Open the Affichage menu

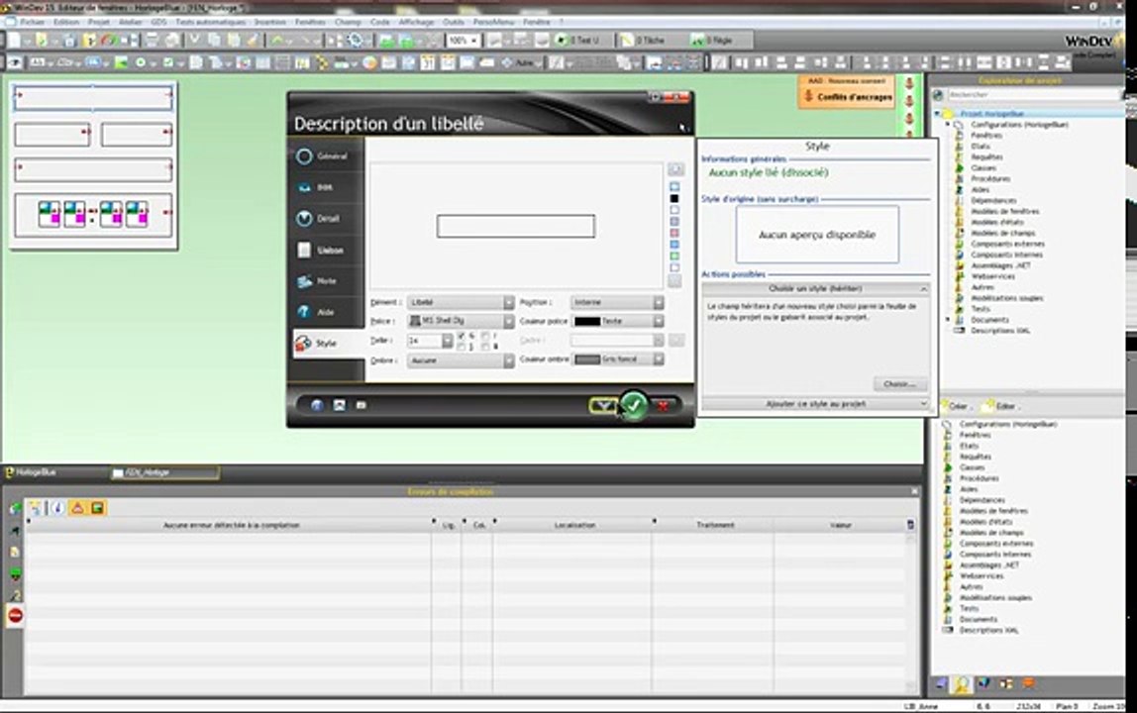(416, 23)
